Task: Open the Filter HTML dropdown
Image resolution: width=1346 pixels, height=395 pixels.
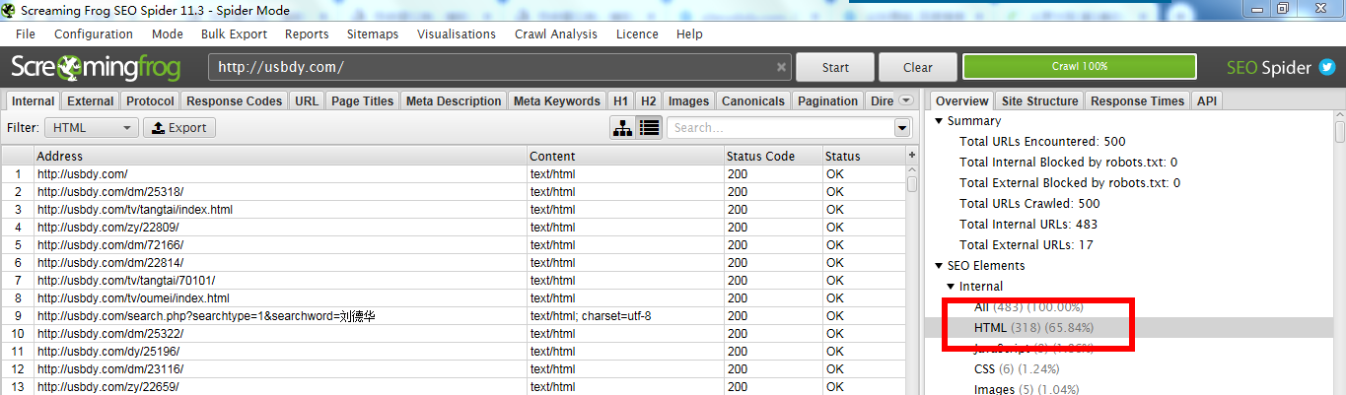Action: (x=92, y=128)
